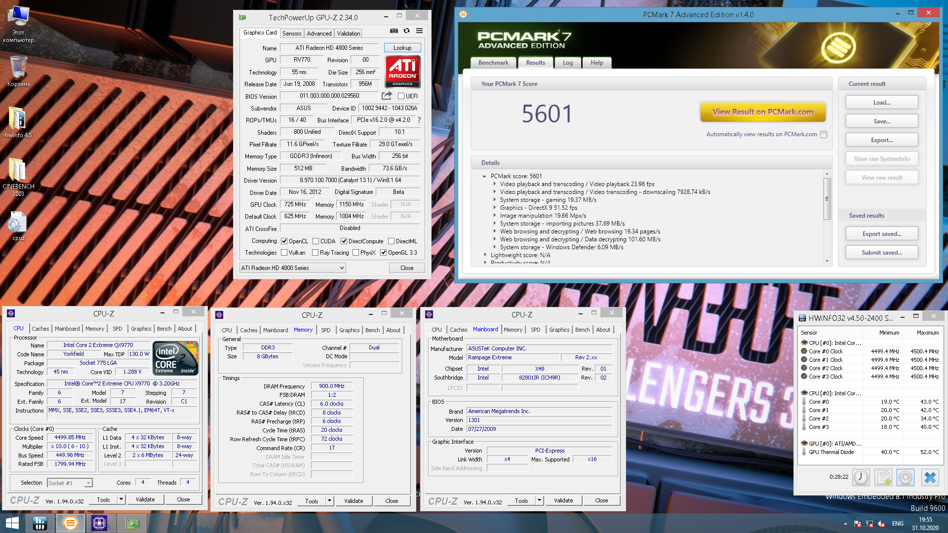The image size is (948, 533).
Task: Toggle the CUDA checkbox
Action: click(x=316, y=241)
